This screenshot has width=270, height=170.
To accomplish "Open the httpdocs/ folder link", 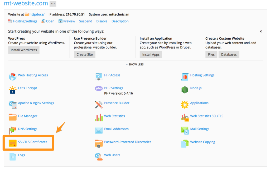I will 37,14.
